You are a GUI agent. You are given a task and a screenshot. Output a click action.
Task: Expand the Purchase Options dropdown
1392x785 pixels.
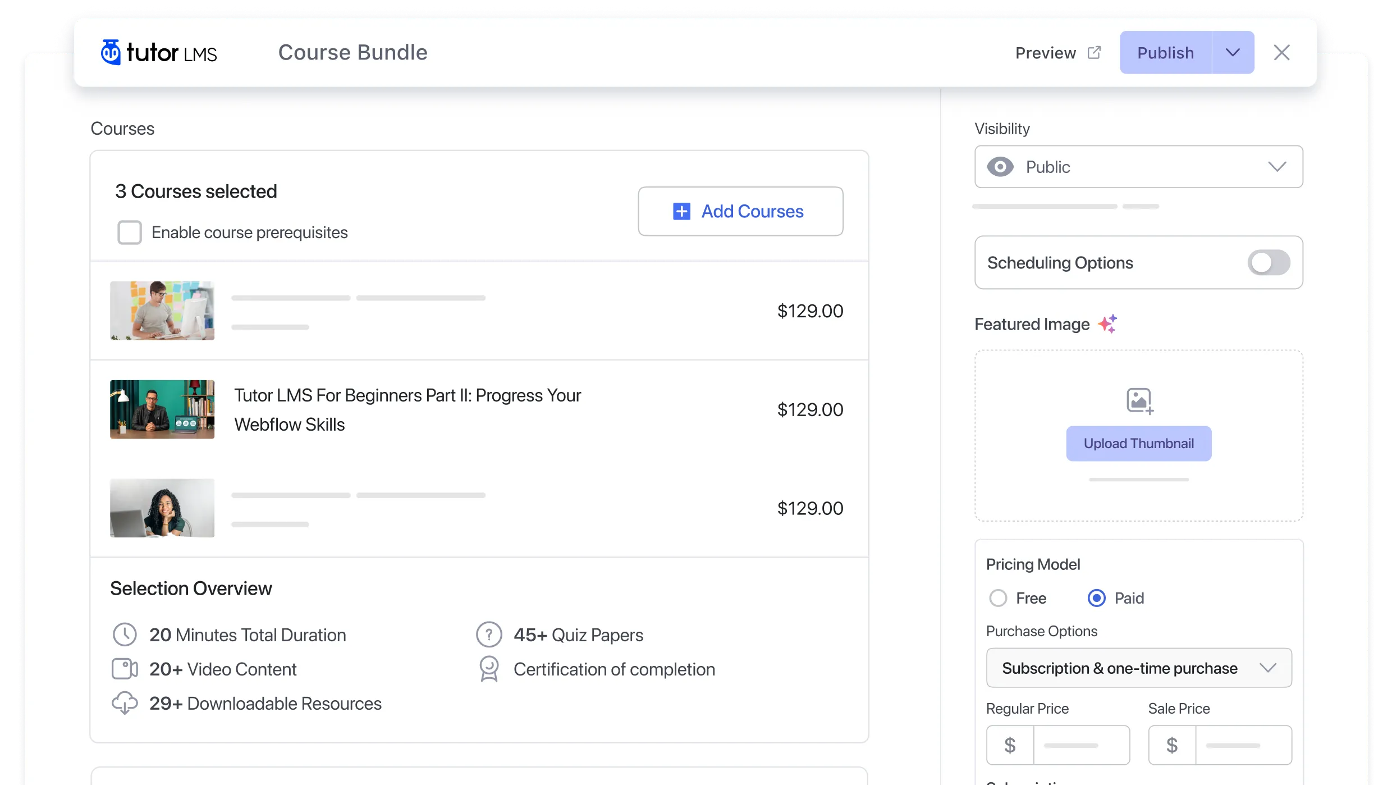[1139, 668]
